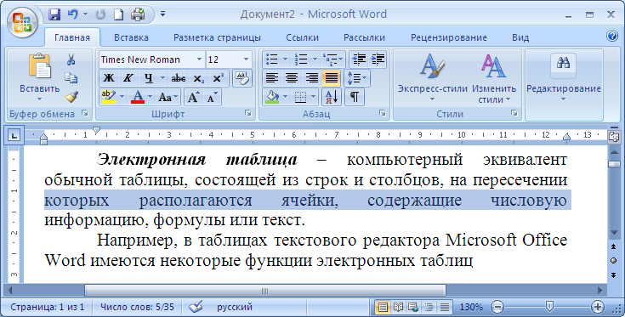Decrease font size with shrink icon
The width and height of the screenshot is (625, 317).
[x=212, y=97]
